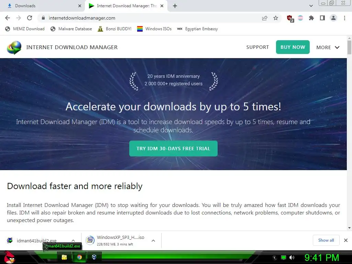The width and height of the screenshot is (352, 264).
Task: Click the striped flag extension icon
Action: (300, 18)
